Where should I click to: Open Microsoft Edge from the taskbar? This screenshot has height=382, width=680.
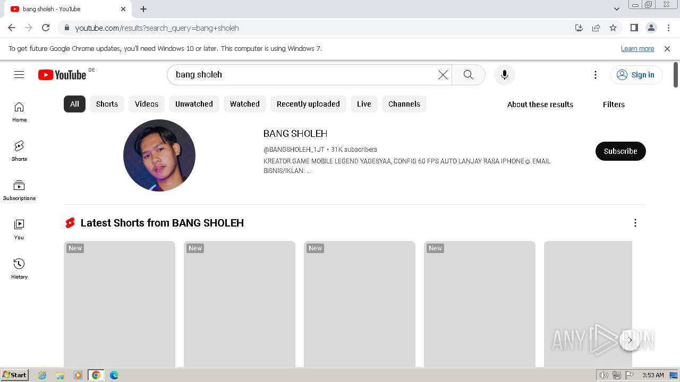click(x=114, y=375)
